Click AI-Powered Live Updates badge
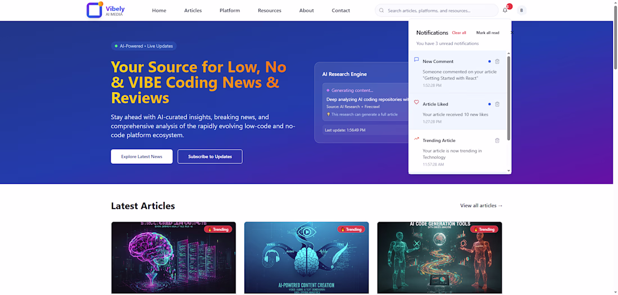 (144, 46)
